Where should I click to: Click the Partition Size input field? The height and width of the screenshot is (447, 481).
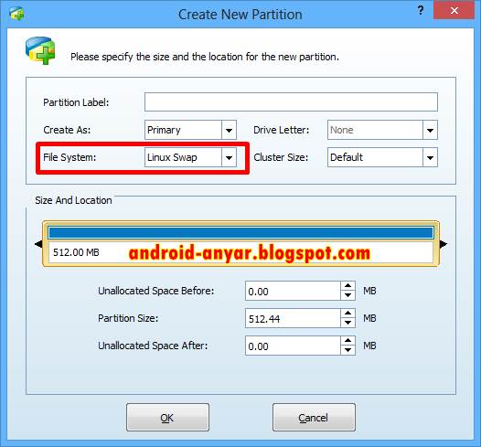pyautogui.click(x=293, y=318)
